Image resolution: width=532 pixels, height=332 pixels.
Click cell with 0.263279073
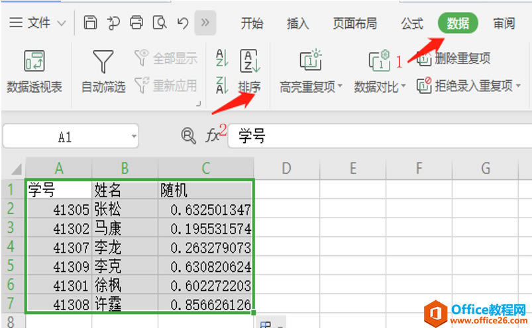pyautogui.click(x=205, y=247)
